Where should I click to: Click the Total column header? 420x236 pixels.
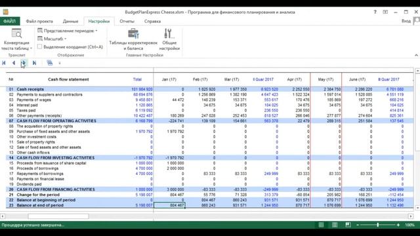pyautogui.click(x=137, y=79)
